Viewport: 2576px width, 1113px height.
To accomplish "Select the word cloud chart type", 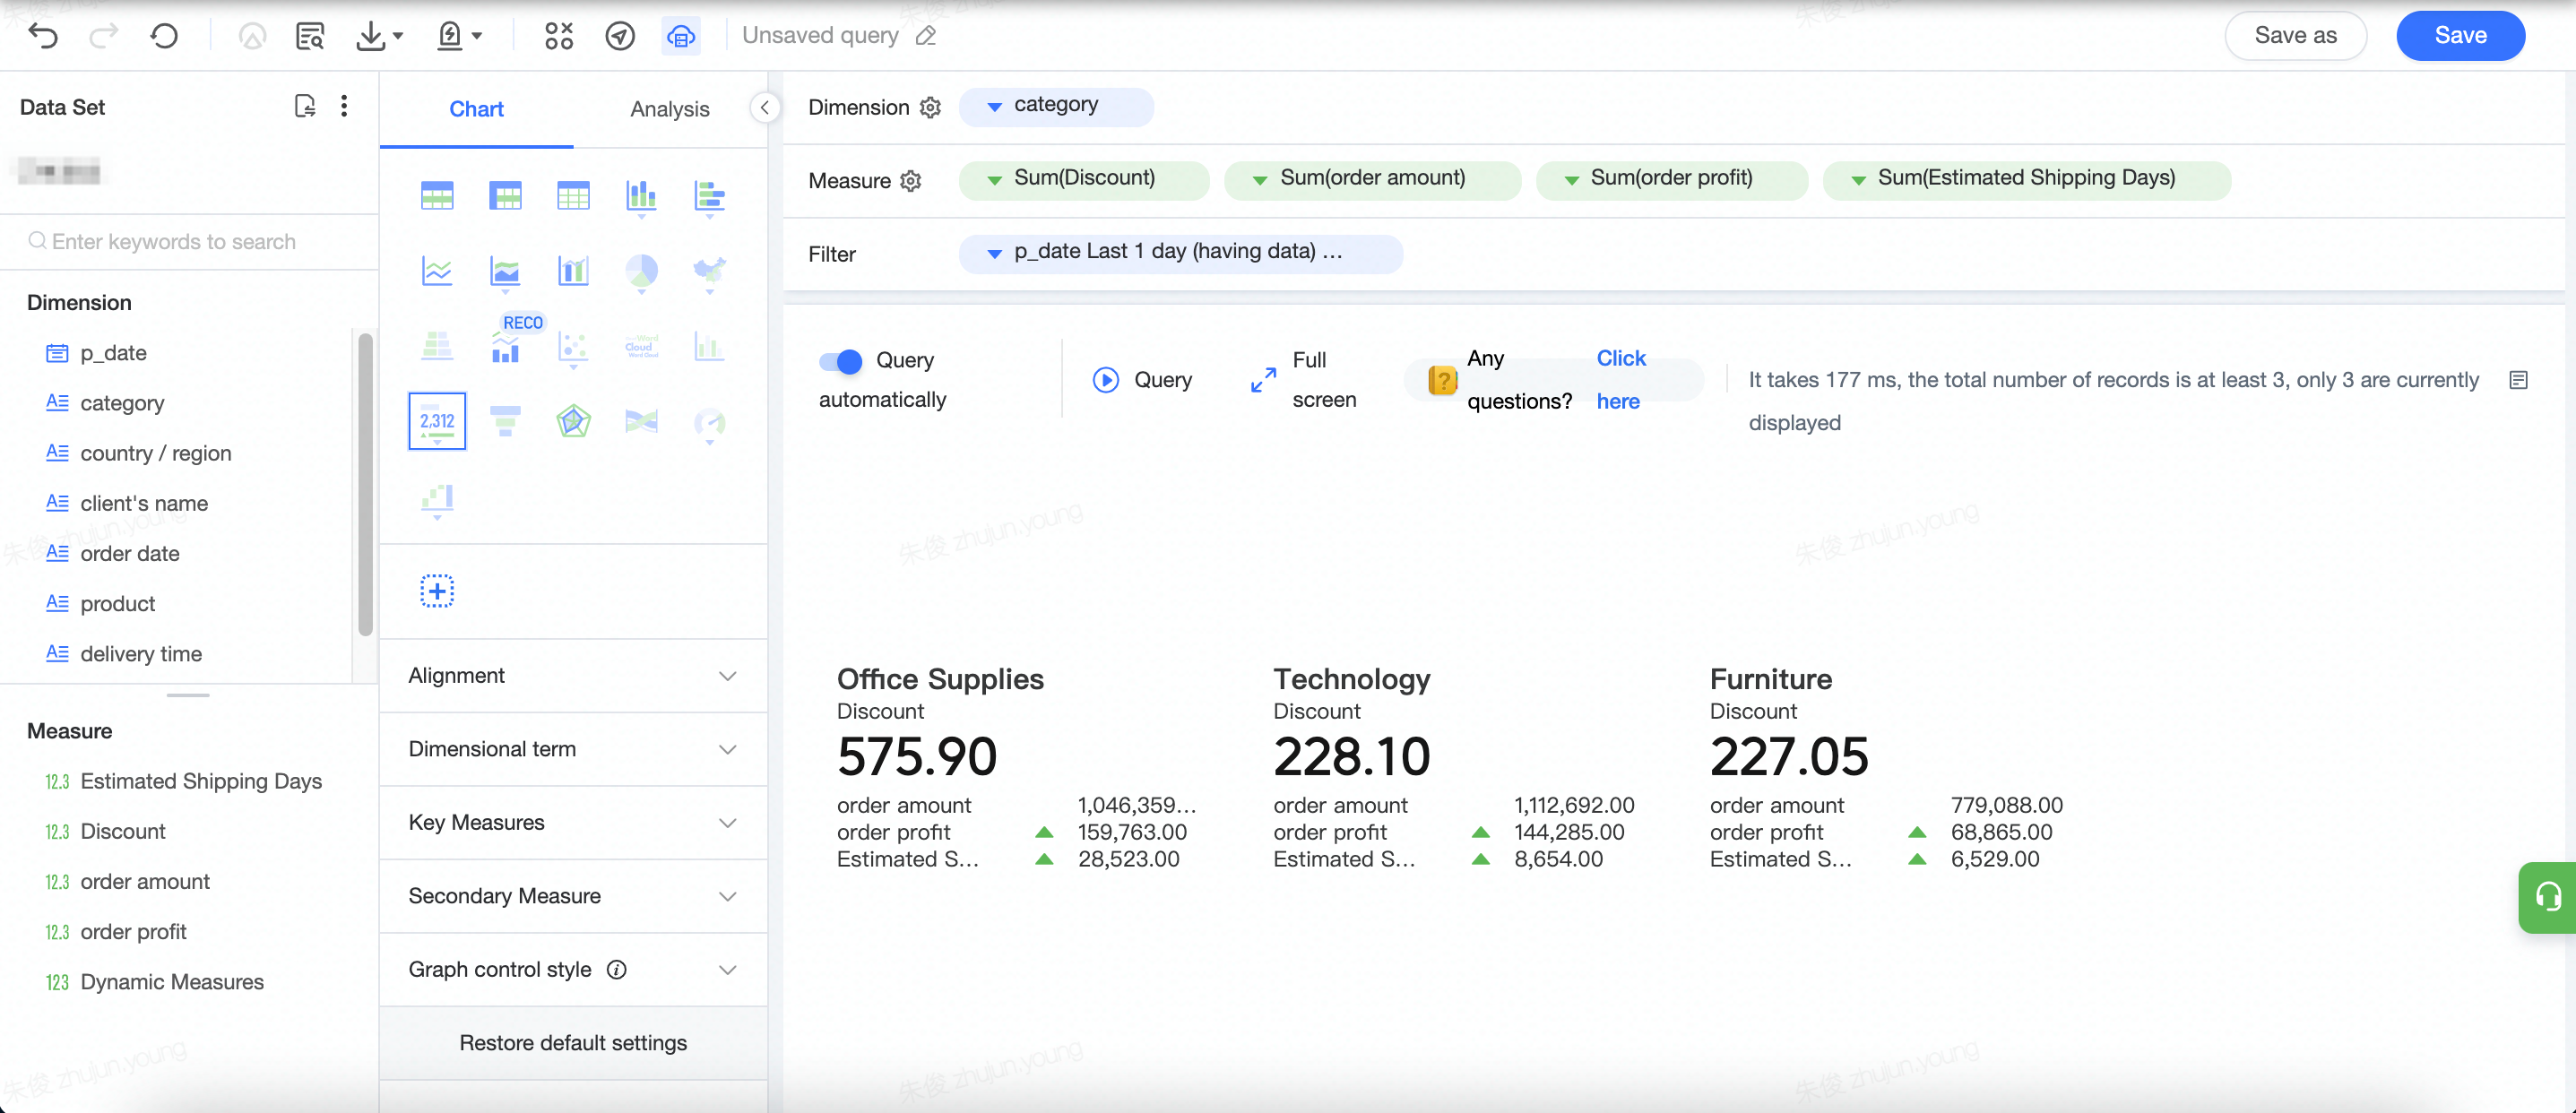I will coord(641,347).
